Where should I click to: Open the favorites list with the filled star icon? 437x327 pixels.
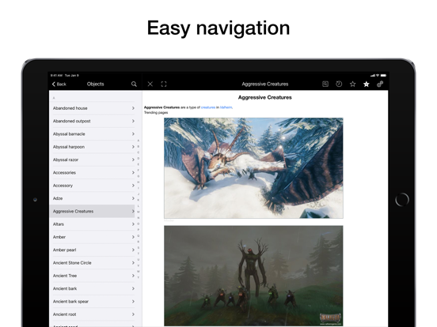tap(367, 84)
